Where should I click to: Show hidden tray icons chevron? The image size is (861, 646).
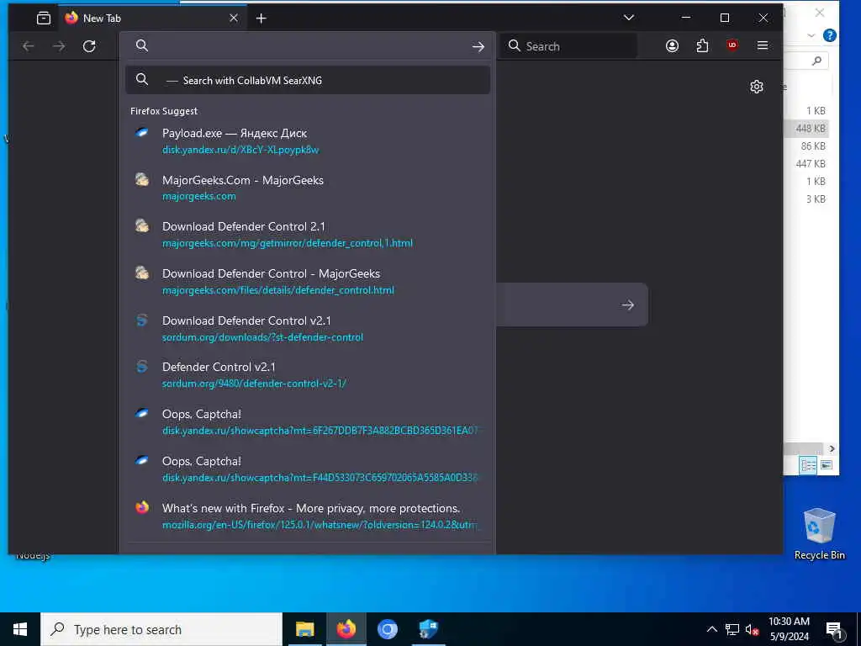point(711,629)
